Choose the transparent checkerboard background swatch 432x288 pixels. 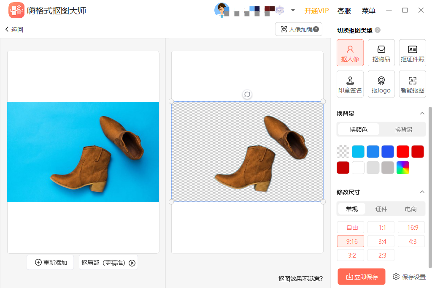343,152
